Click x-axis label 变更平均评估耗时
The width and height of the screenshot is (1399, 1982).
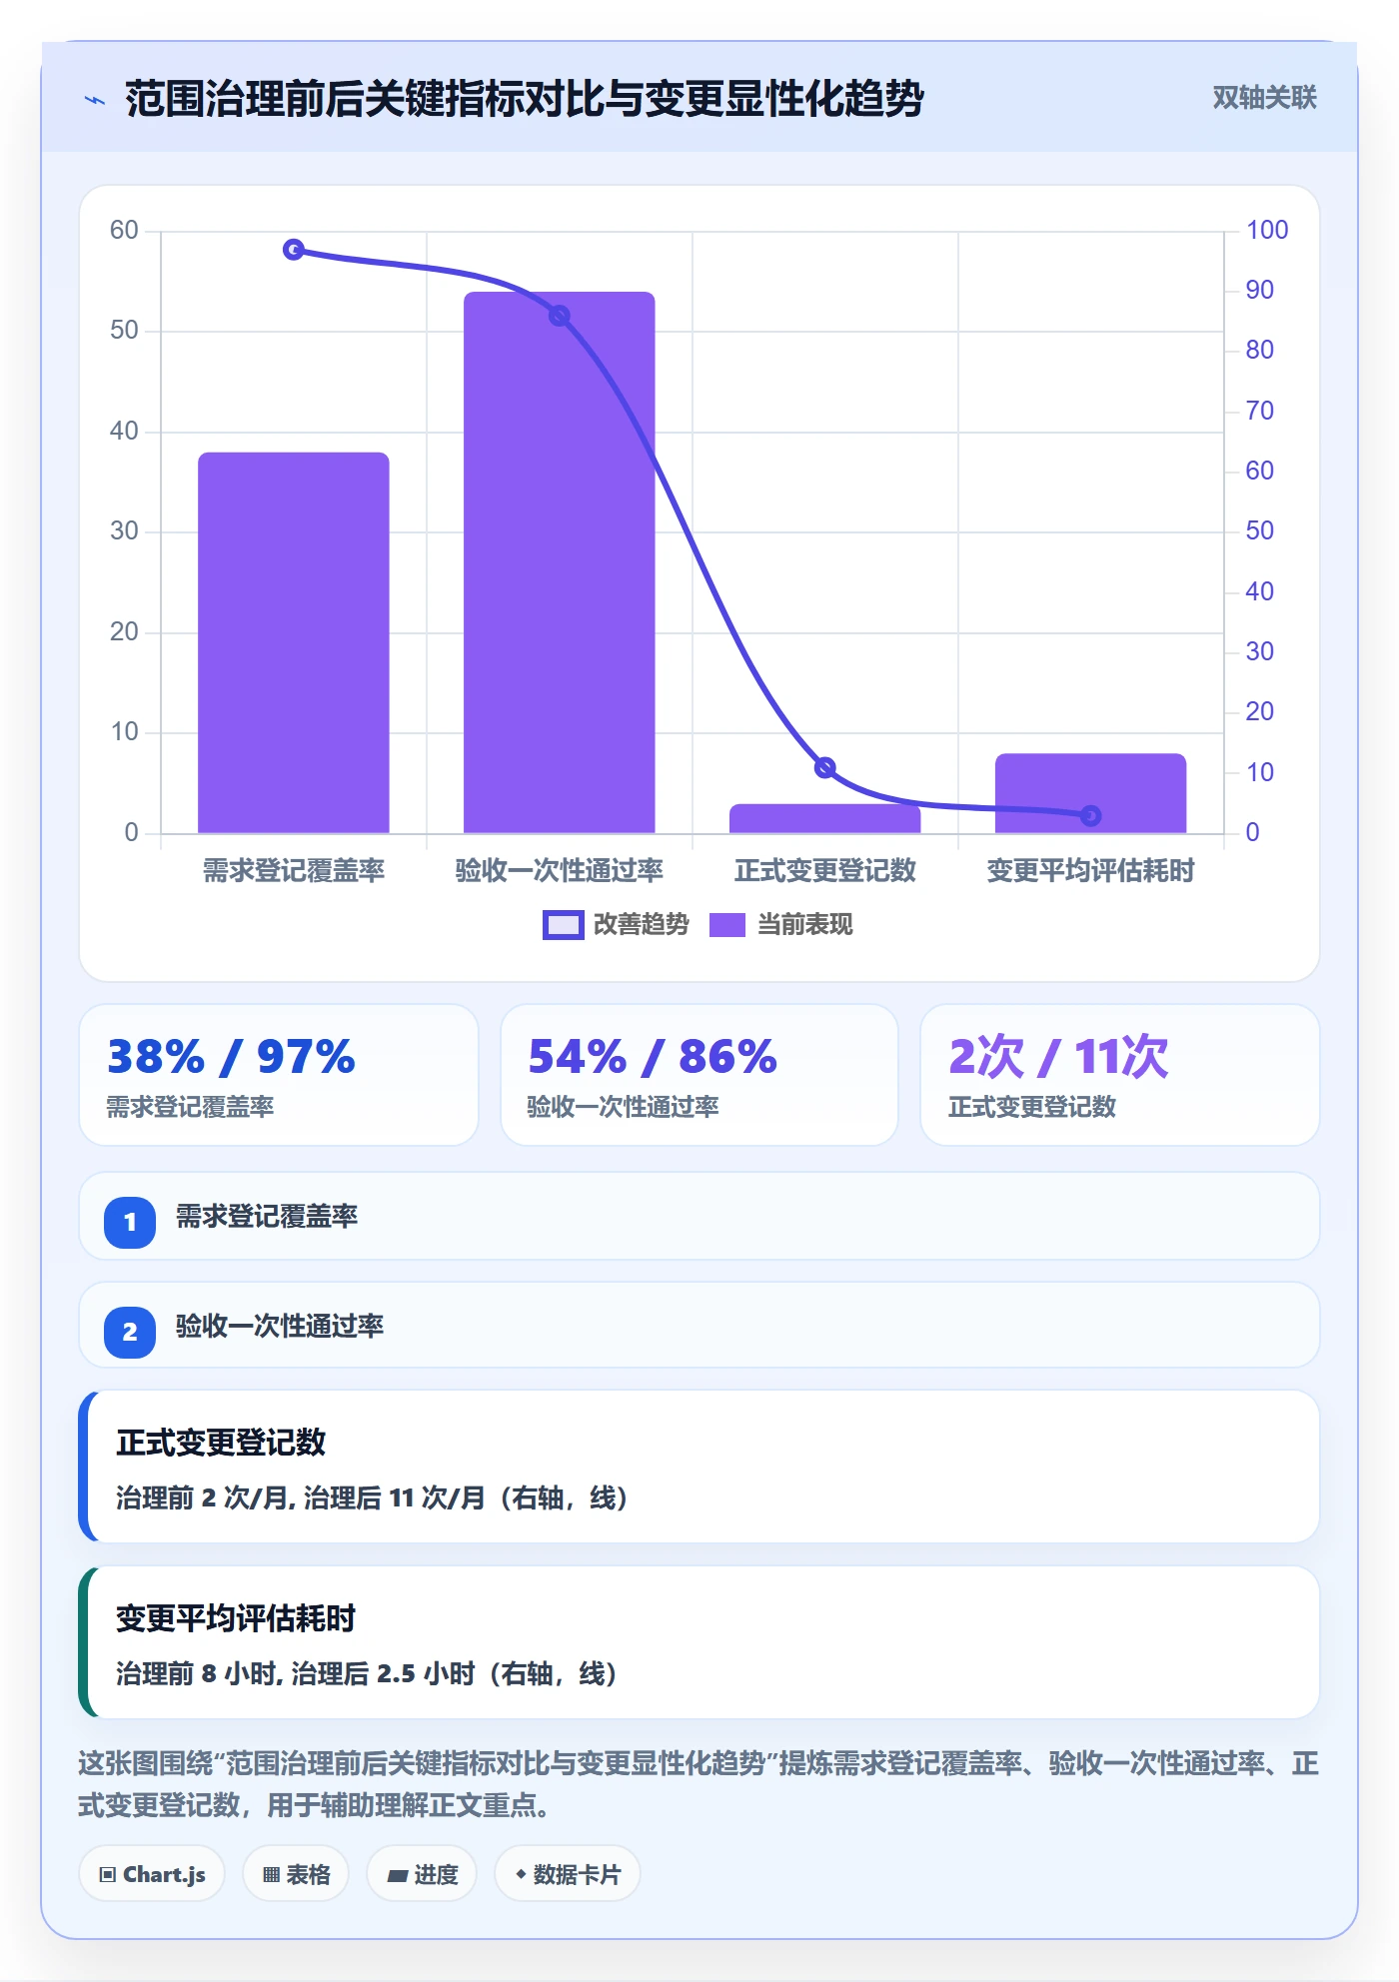(1091, 871)
